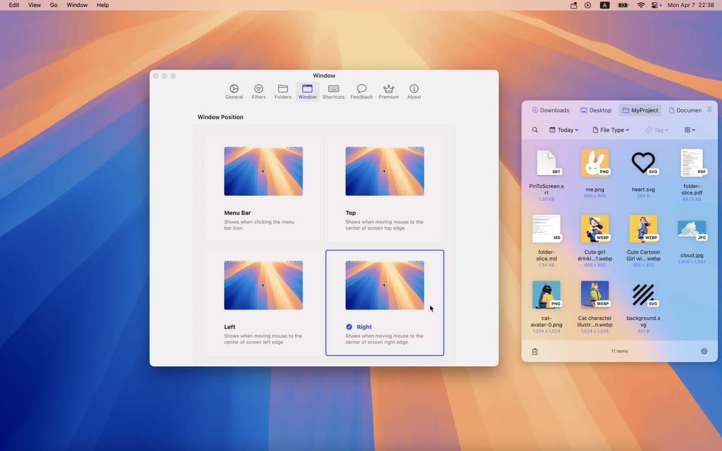Open file panel settings gear
The height and width of the screenshot is (451, 722).
705,351
